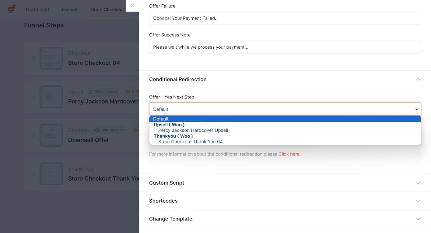Select the Downsell Offer thumbnail
Screen dimensions: 431x233
51,135
